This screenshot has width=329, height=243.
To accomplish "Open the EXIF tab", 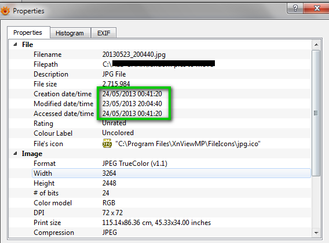I will point(104,33).
